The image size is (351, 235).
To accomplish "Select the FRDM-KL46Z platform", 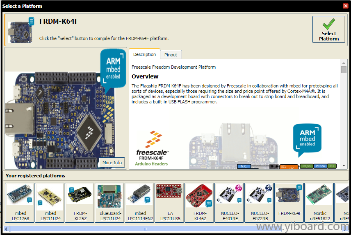I will 199,203.
